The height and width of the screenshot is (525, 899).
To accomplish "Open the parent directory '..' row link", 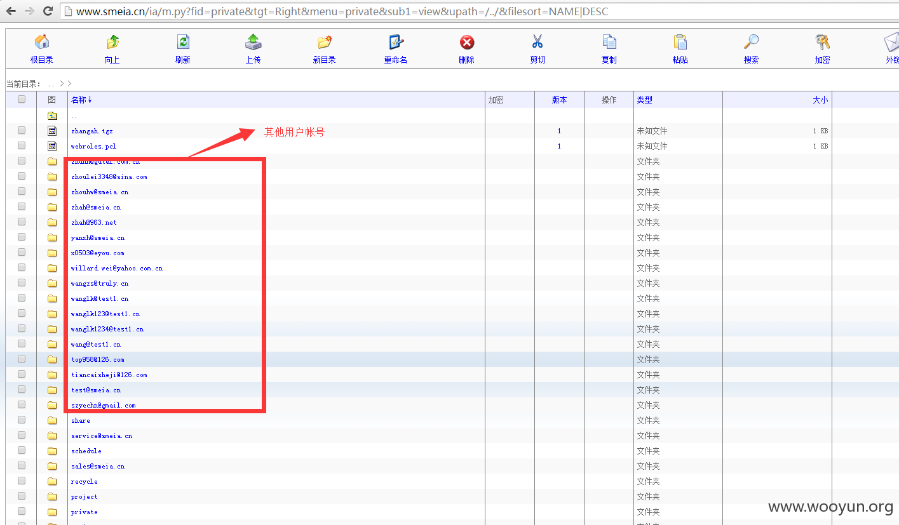I will [74, 116].
